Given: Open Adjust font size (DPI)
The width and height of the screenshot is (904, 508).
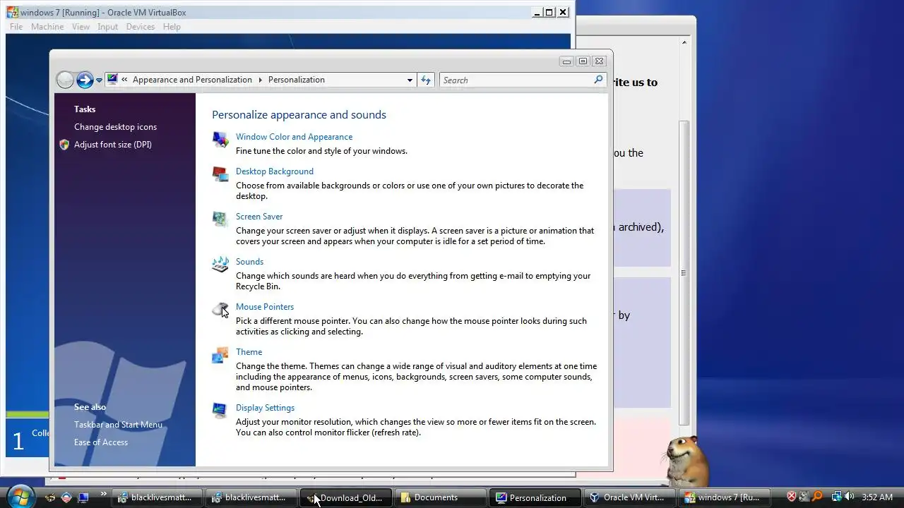Looking at the screenshot, I should 113,145.
